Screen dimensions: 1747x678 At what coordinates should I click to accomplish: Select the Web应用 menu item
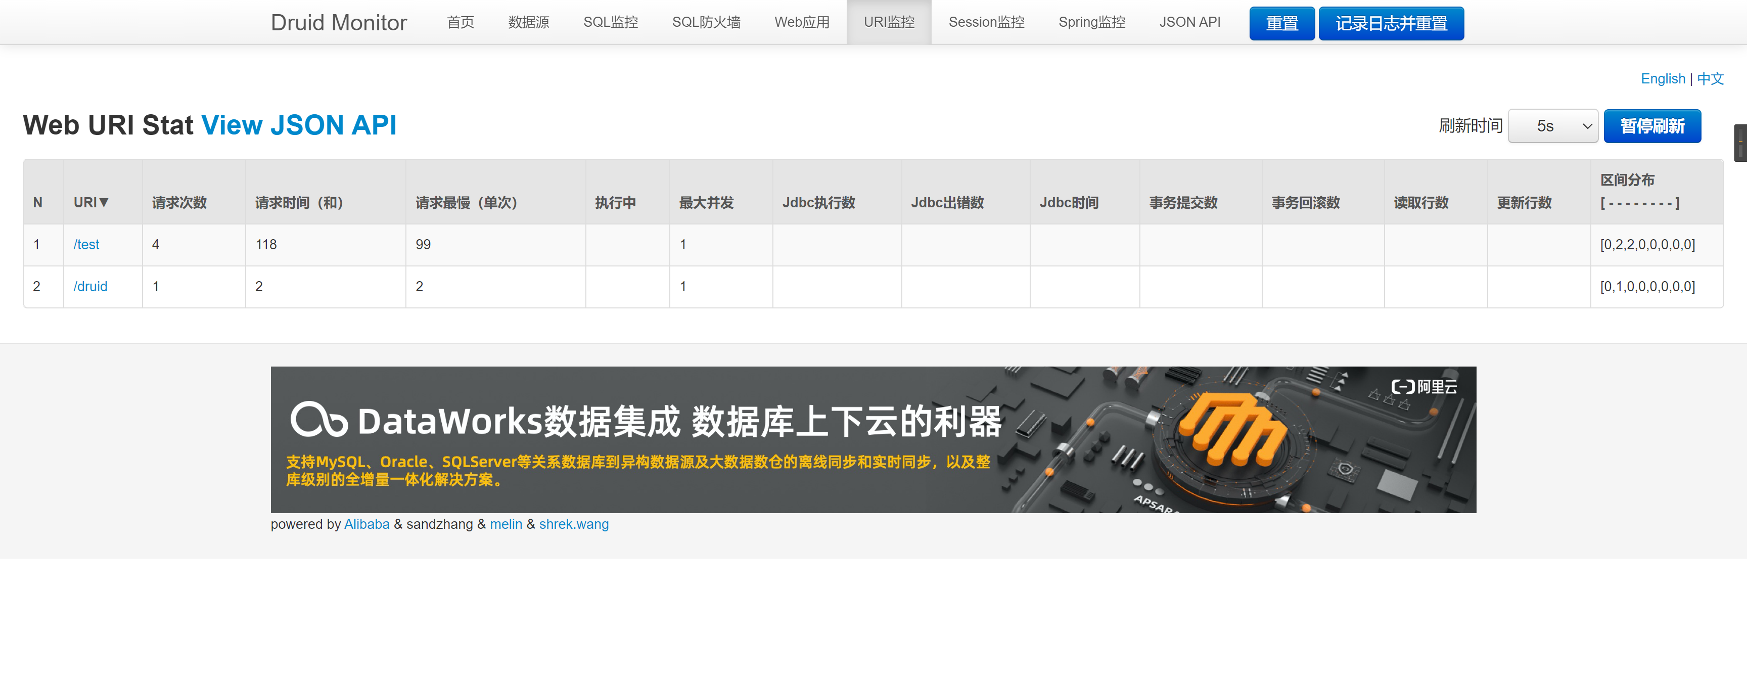pyautogui.click(x=802, y=22)
